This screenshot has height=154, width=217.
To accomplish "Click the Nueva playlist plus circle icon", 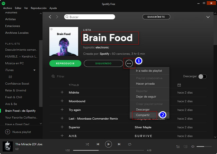I will point(8,132).
